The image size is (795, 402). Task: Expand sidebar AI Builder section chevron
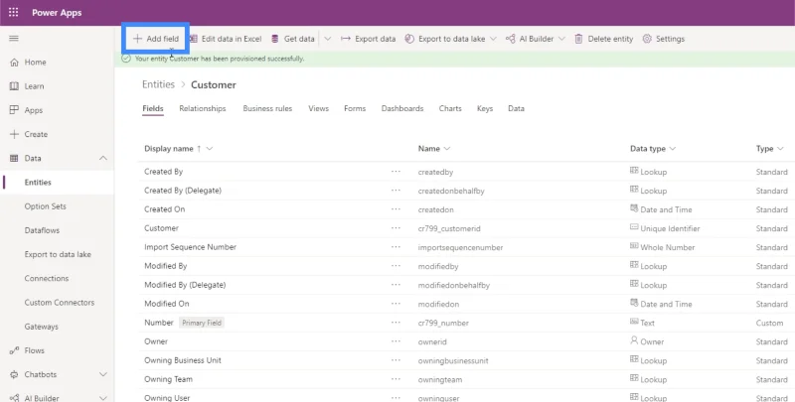pos(103,398)
